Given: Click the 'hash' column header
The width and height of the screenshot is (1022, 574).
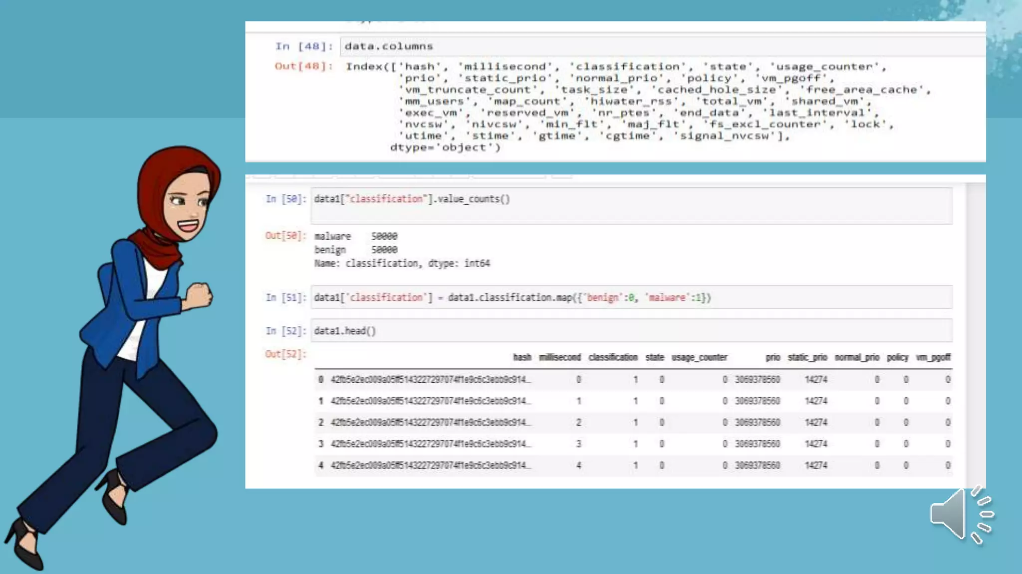Looking at the screenshot, I should (x=521, y=357).
